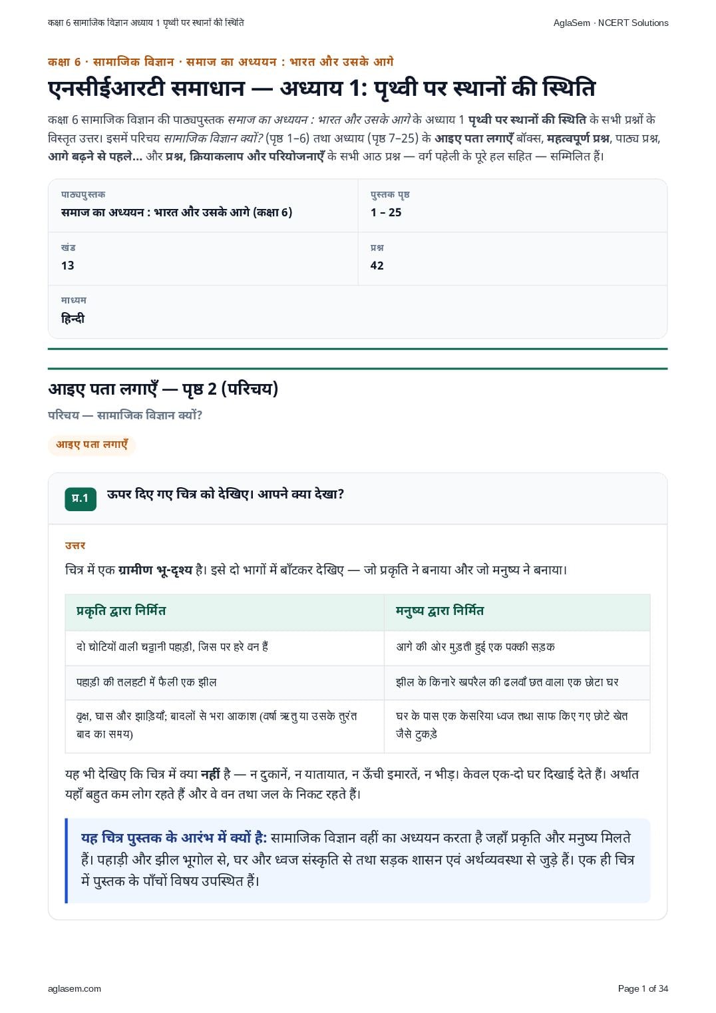Click the प्रकृति द्वारा निर्मित column header
This screenshot has height=1013, width=716.
click(x=225, y=612)
